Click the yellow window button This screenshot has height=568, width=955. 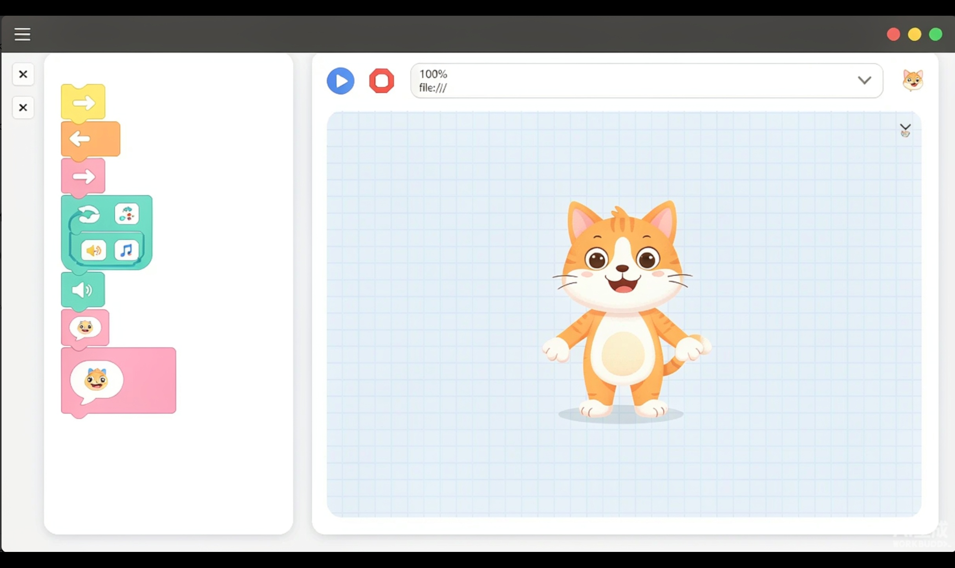[x=914, y=35]
